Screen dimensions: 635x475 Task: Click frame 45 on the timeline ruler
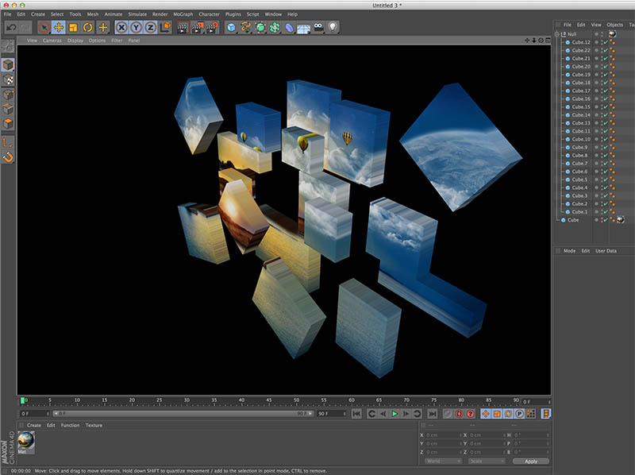click(x=269, y=400)
